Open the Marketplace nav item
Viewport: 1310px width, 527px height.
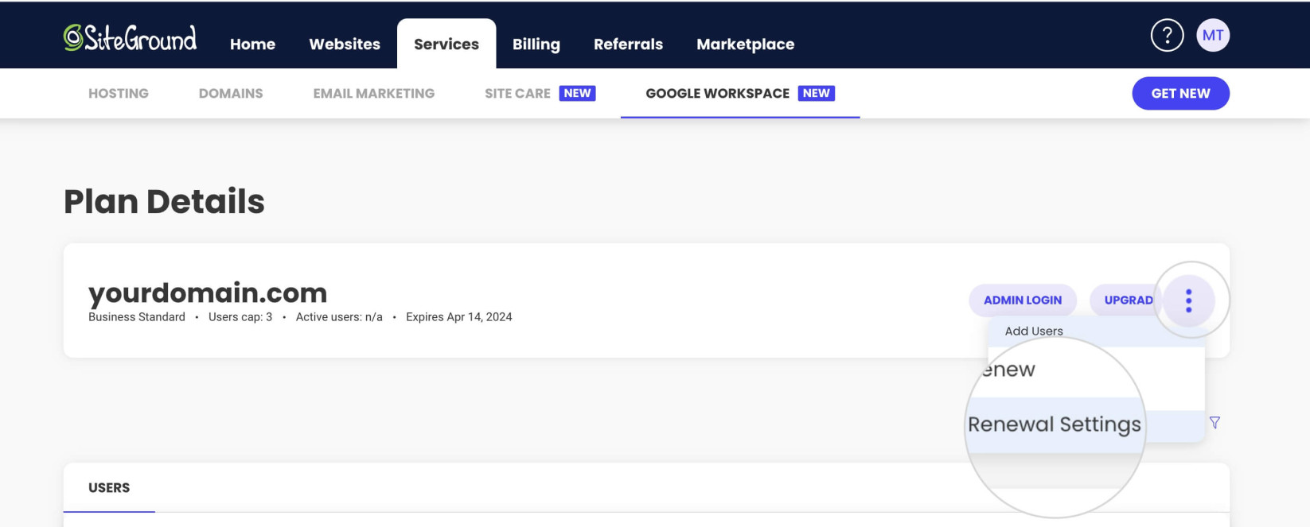[x=746, y=45]
